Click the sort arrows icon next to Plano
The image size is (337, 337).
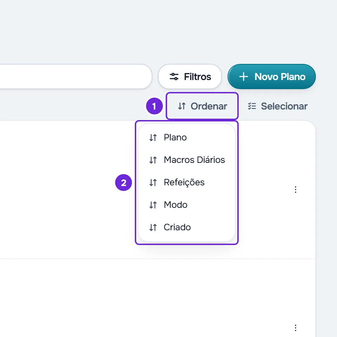point(153,138)
